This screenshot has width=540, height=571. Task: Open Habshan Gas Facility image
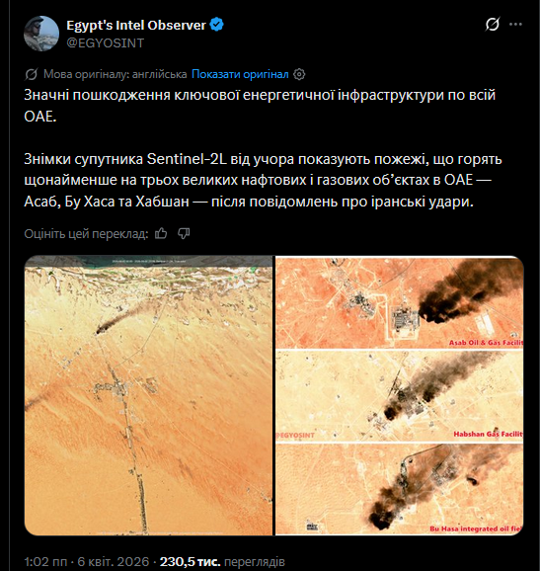pos(399,396)
